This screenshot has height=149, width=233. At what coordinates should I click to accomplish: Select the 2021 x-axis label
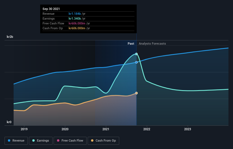point(106,129)
